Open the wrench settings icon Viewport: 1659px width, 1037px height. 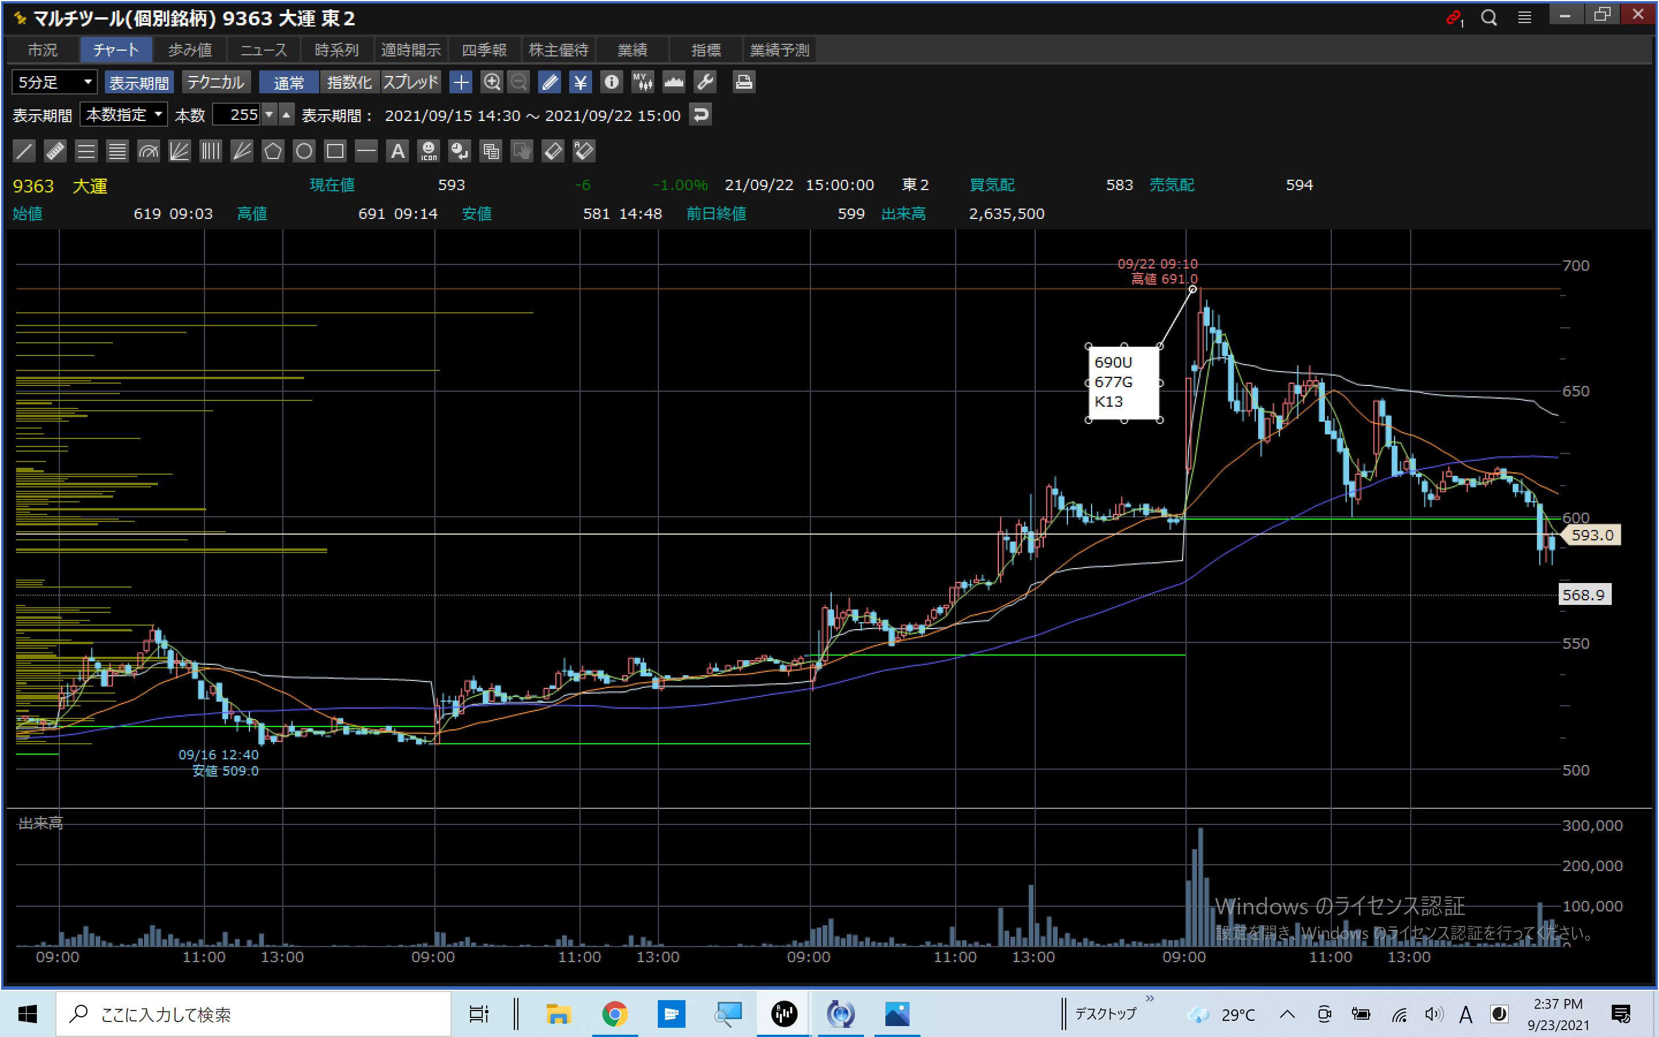click(x=704, y=82)
